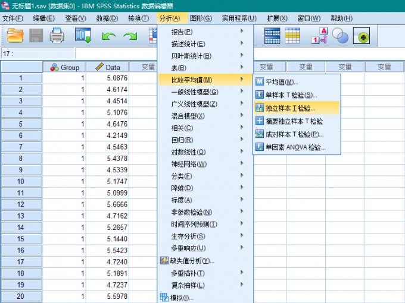Expand the 一般线性模型(G) submenu arrow

click(x=242, y=91)
